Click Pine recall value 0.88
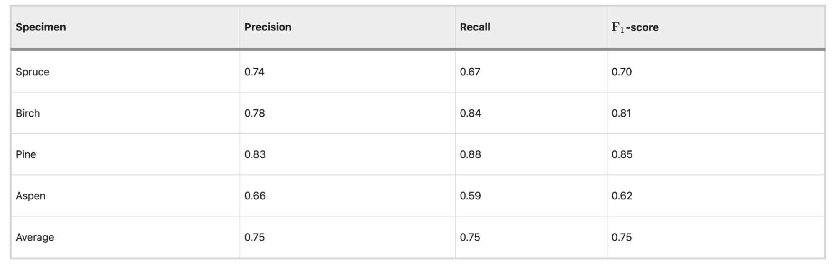The width and height of the screenshot is (834, 266). [x=471, y=154]
